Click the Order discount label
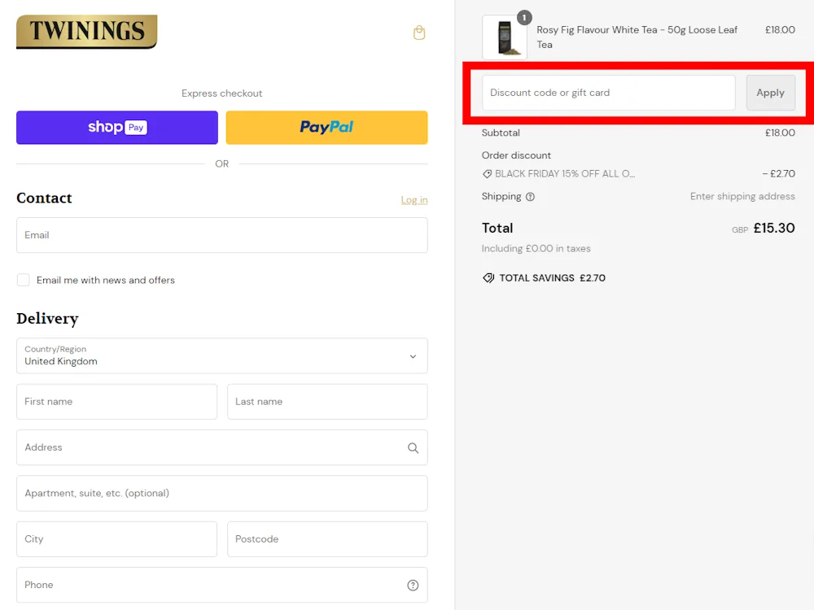Screen dimensions: 814x610 516,155
